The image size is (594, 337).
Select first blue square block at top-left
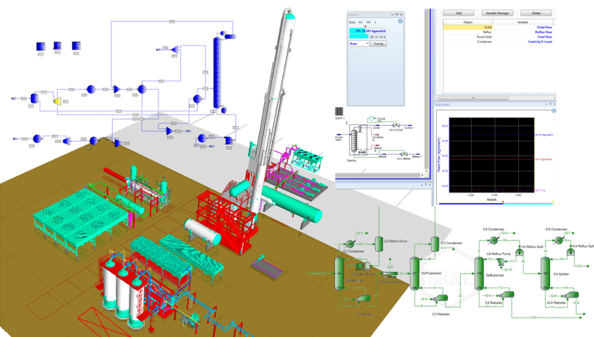click(40, 46)
